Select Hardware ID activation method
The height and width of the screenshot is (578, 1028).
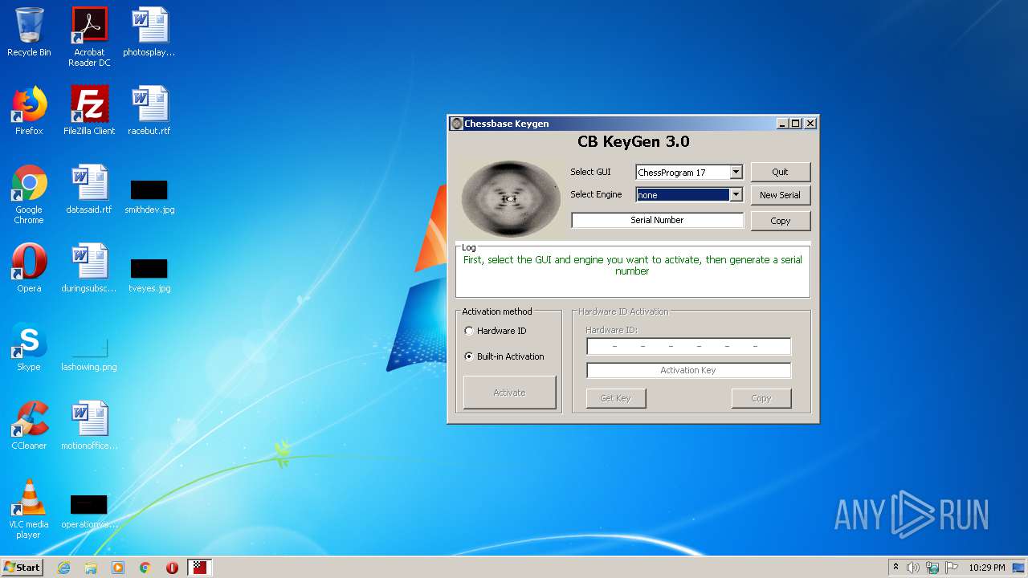tap(469, 331)
